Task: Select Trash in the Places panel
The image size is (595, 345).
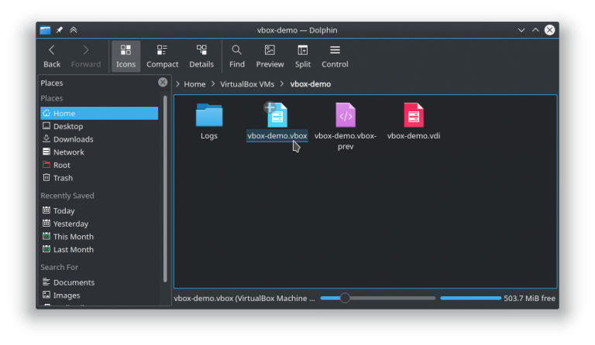Action: pos(63,178)
